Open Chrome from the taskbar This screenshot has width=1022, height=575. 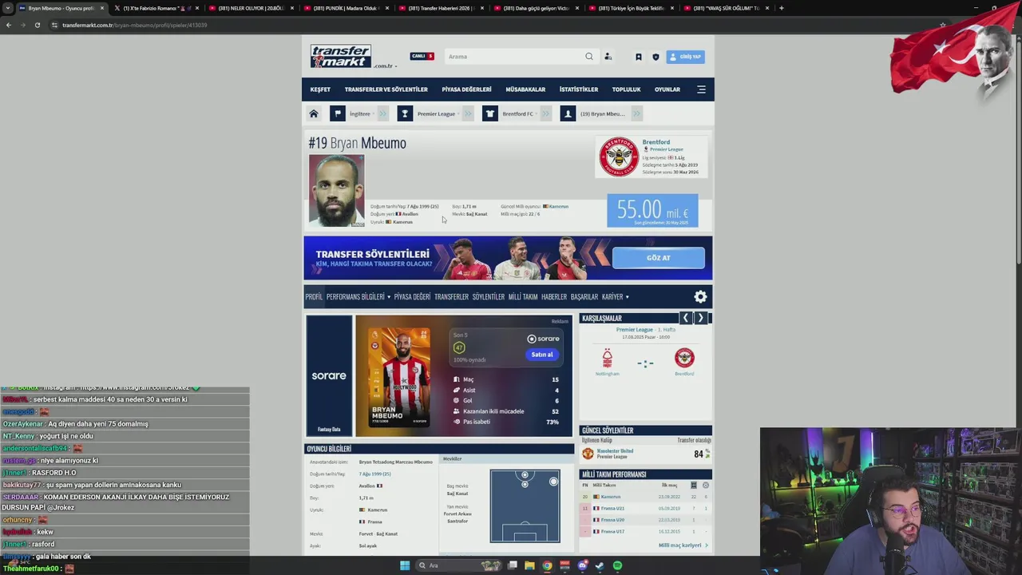point(547,565)
